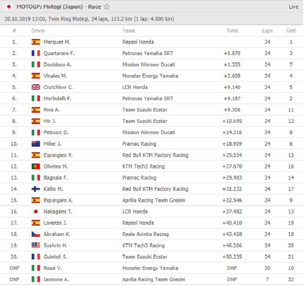Click the UK flag beside Crutchlow C.
304x285 pixels.
[x=36, y=87]
